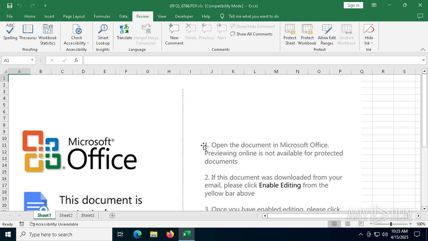
Task: Click the formula bar input
Action: 252,60
